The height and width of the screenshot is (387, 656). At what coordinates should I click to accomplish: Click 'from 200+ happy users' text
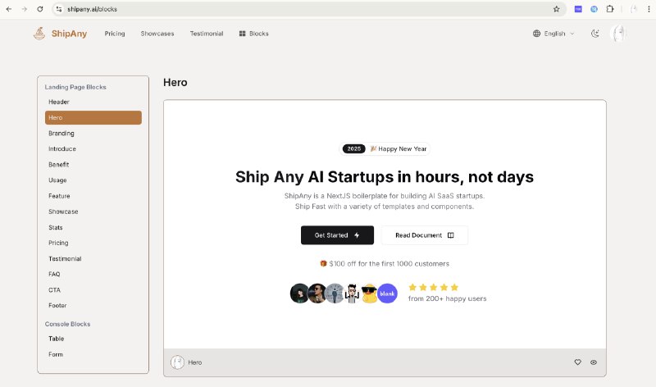click(x=447, y=298)
